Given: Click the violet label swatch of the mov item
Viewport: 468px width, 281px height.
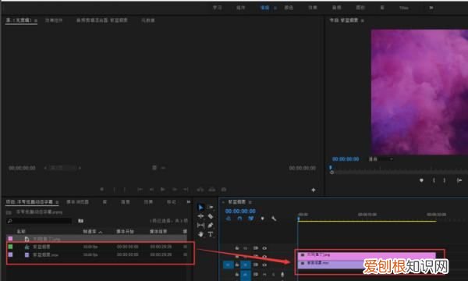Looking at the screenshot, I should (10, 254).
